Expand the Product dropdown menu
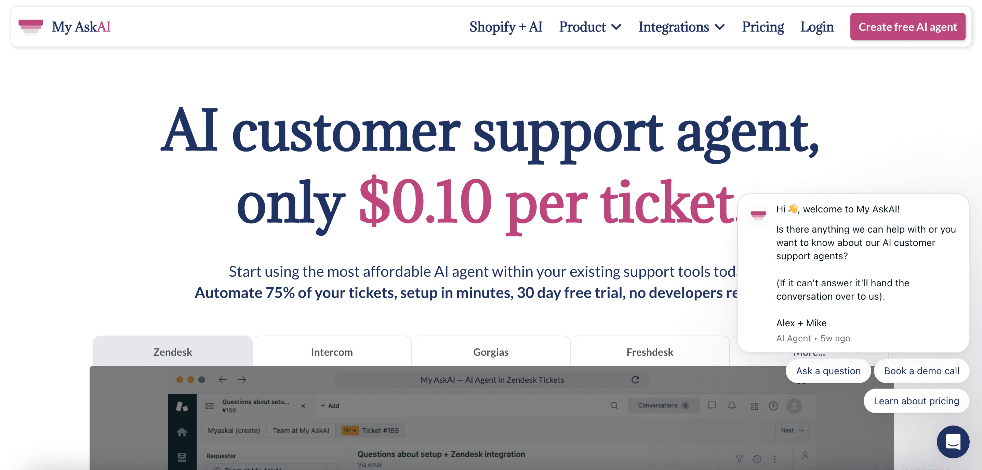The width and height of the screenshot is (982, 470). coord(590,27)
